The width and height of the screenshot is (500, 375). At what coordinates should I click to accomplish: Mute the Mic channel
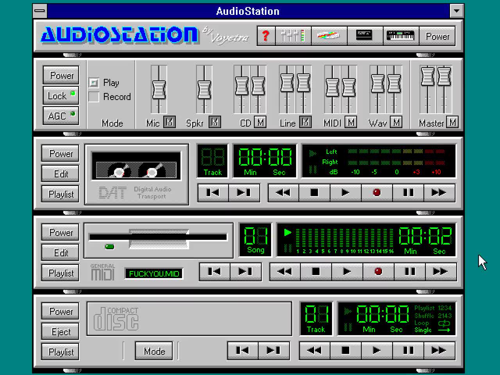point(169,123)
